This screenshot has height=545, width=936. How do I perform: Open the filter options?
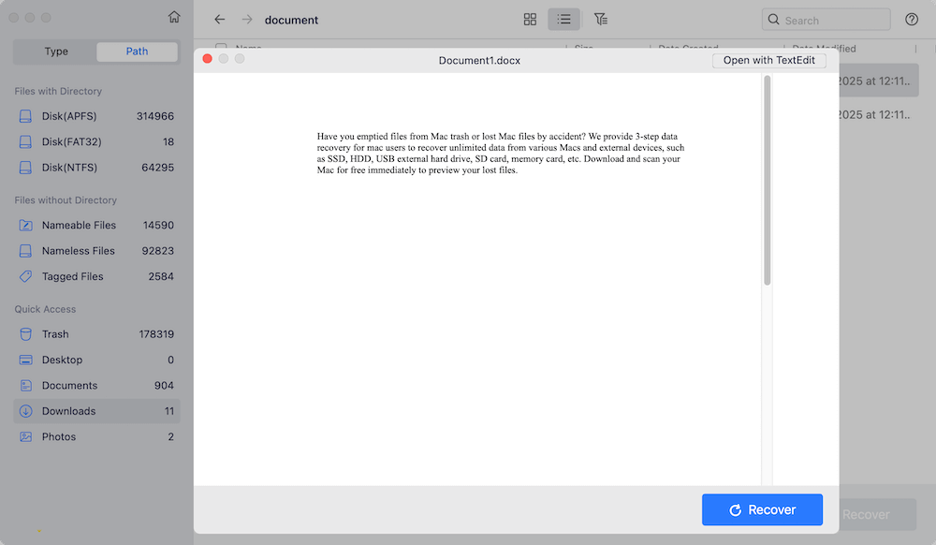(x=600, y=19)
